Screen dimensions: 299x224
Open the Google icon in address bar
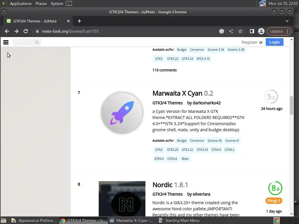[222, 31]
